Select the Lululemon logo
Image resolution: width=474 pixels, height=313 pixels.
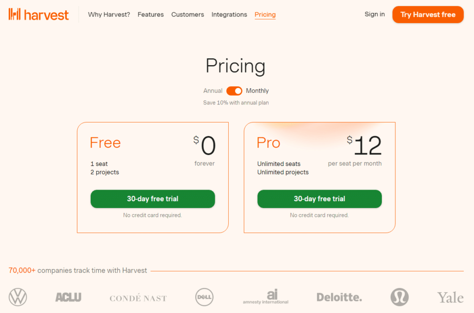[x=399, y=297]
